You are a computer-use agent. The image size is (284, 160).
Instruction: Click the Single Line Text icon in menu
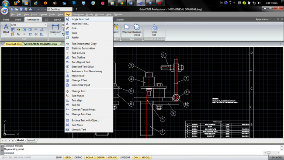pyautogui.click(x=67, y=19)
